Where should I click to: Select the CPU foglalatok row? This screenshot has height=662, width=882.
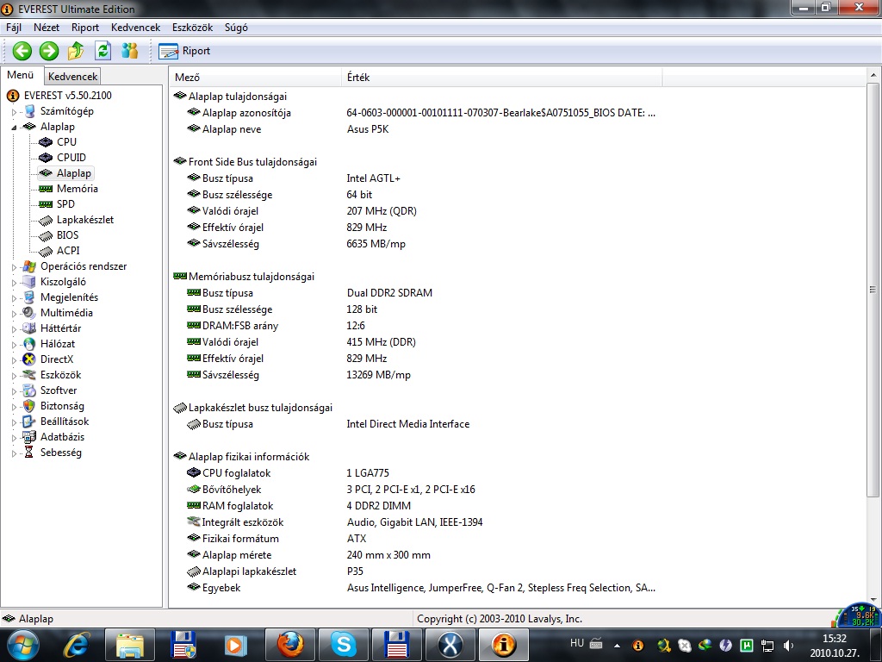(422, 473)
